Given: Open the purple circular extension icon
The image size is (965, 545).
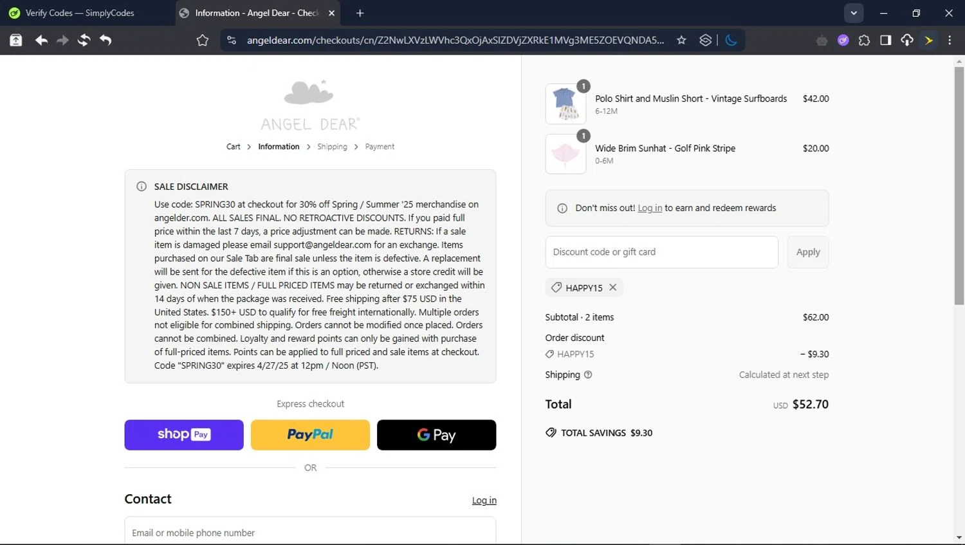Looking at the screenshot, I should coord(843,41).
